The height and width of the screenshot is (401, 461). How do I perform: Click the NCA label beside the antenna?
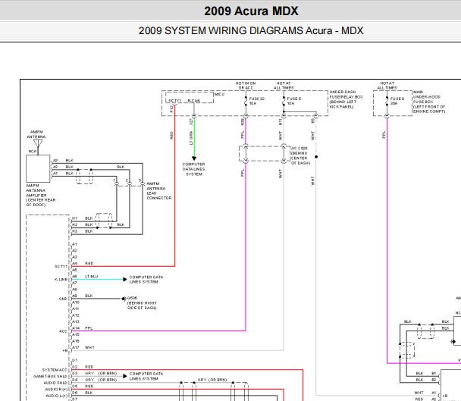click(x=33, y=152)
